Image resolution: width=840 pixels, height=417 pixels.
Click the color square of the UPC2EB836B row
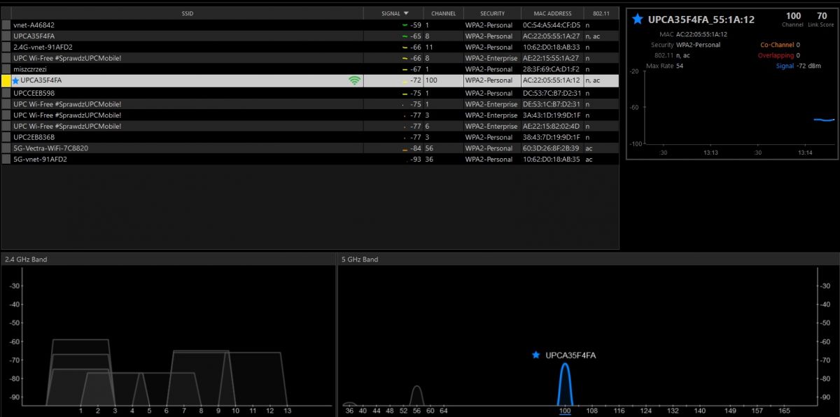[6, 137]
